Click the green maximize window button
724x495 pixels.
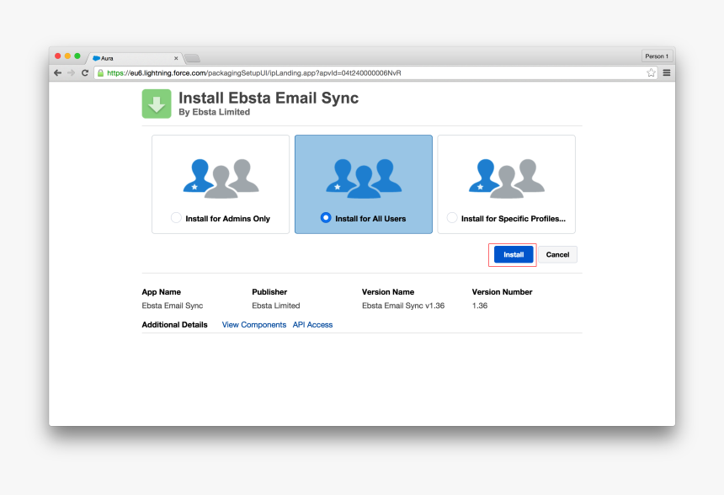77,56
